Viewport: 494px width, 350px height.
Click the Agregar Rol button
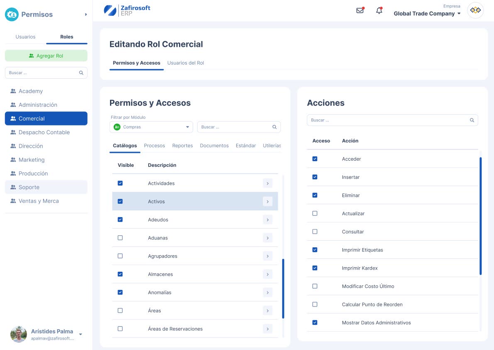pos(46,56)
